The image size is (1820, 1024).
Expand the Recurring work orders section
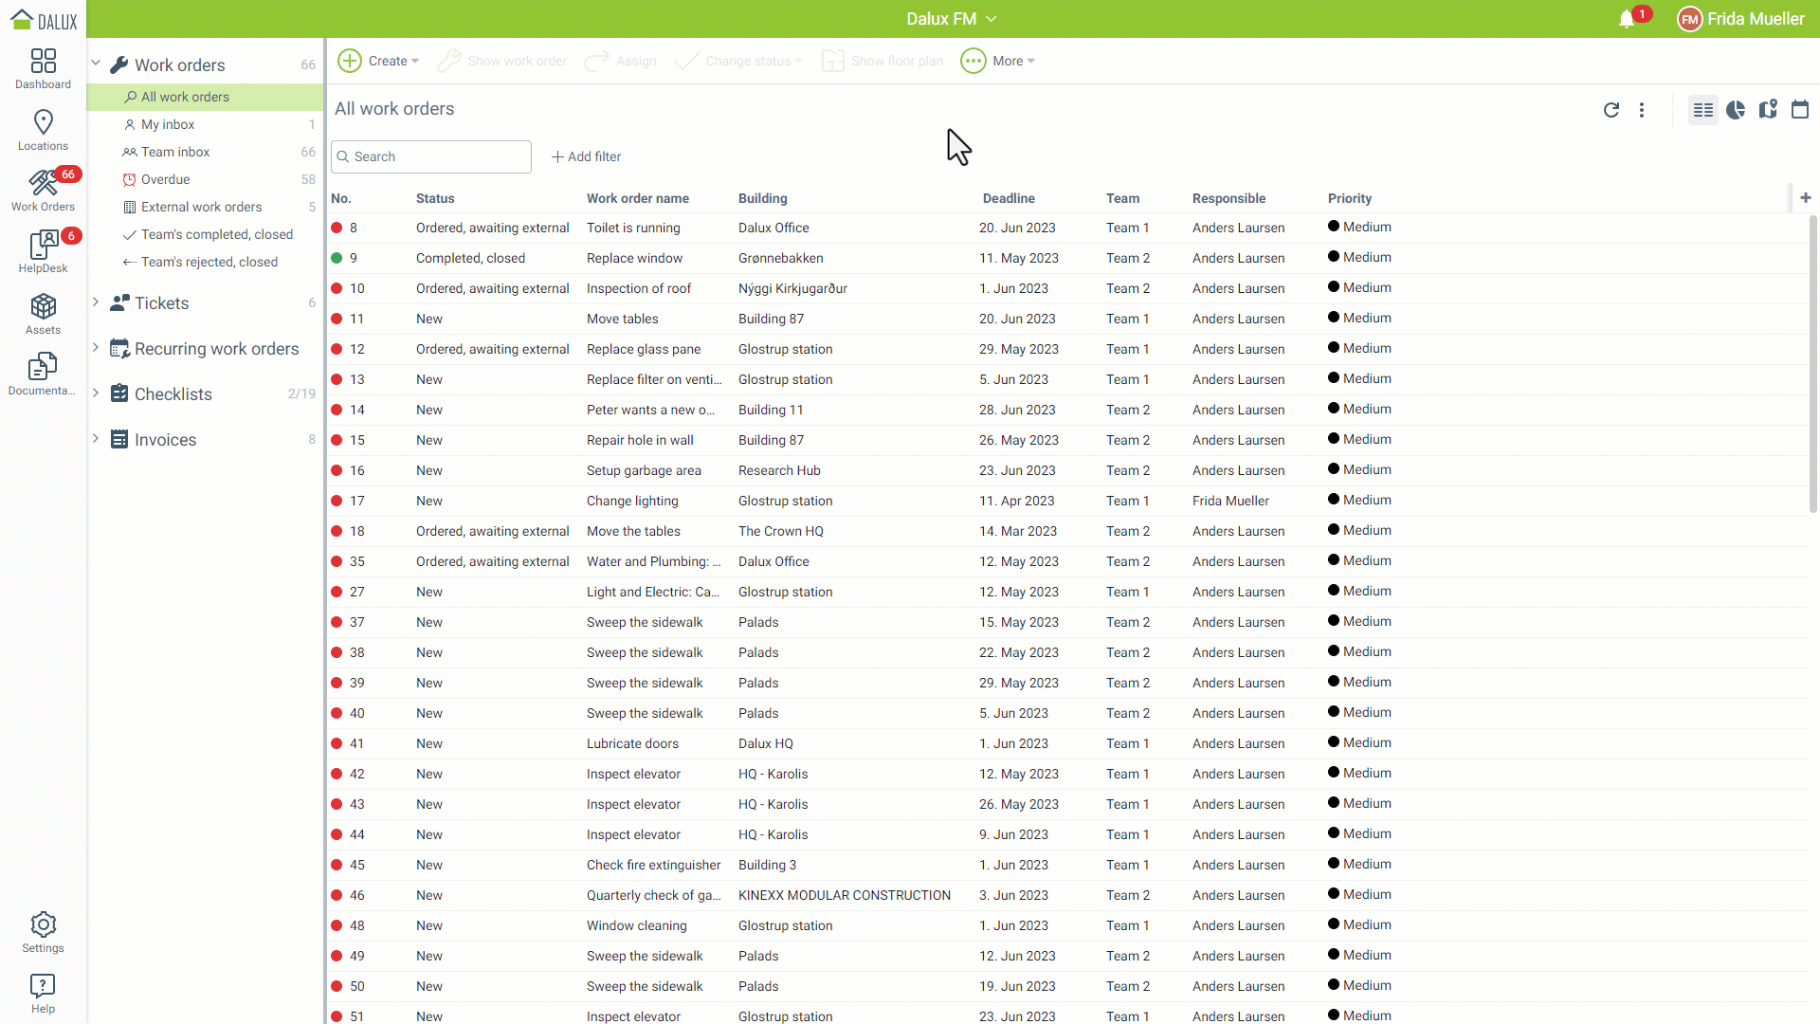pyautogui.click(x=96, y=348)
